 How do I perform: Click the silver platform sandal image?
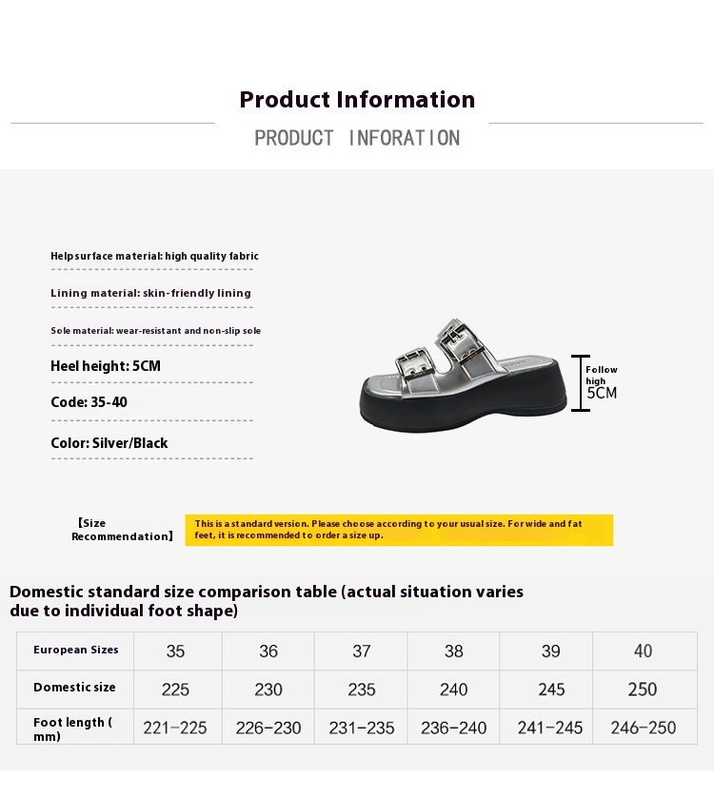coord(463,376)
